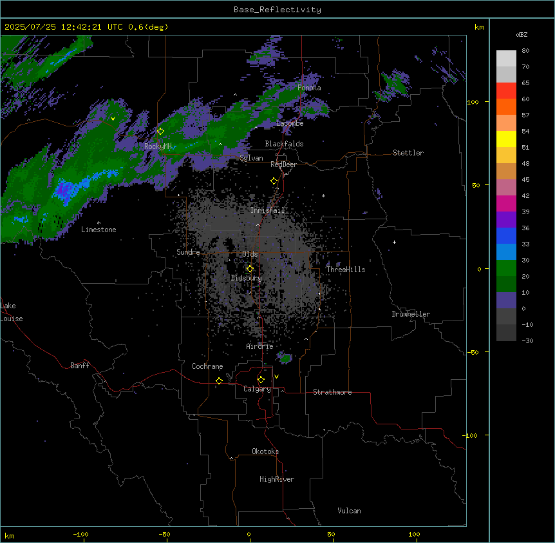
Task: Click the white plus marker west of Drumheller
Action: 394,242
